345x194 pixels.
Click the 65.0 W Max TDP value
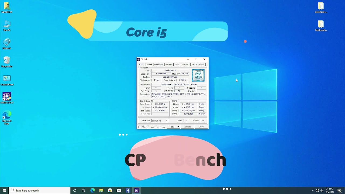click(185, 74)
